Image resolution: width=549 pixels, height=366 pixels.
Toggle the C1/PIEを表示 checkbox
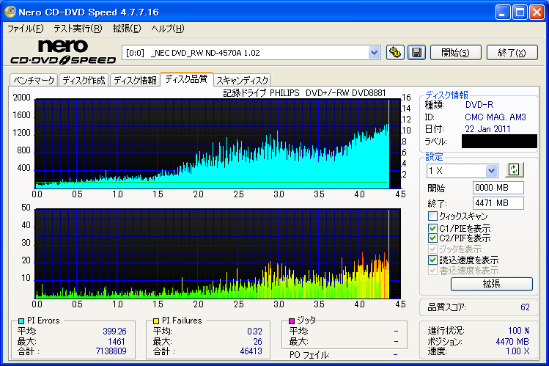[x=432, y=228]
